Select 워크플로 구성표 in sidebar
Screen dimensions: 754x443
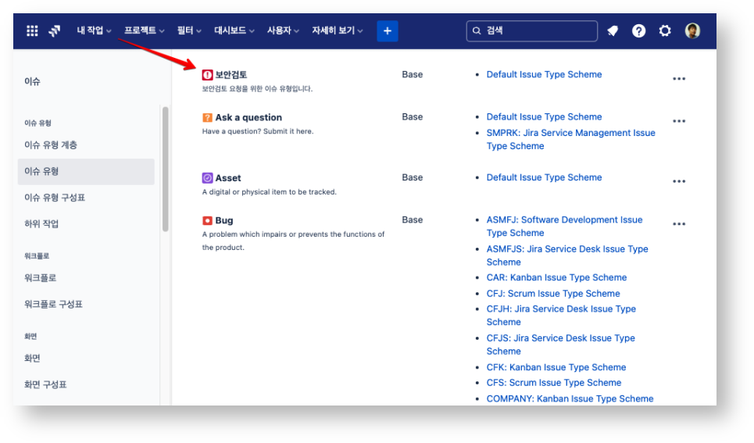(53, 304)
